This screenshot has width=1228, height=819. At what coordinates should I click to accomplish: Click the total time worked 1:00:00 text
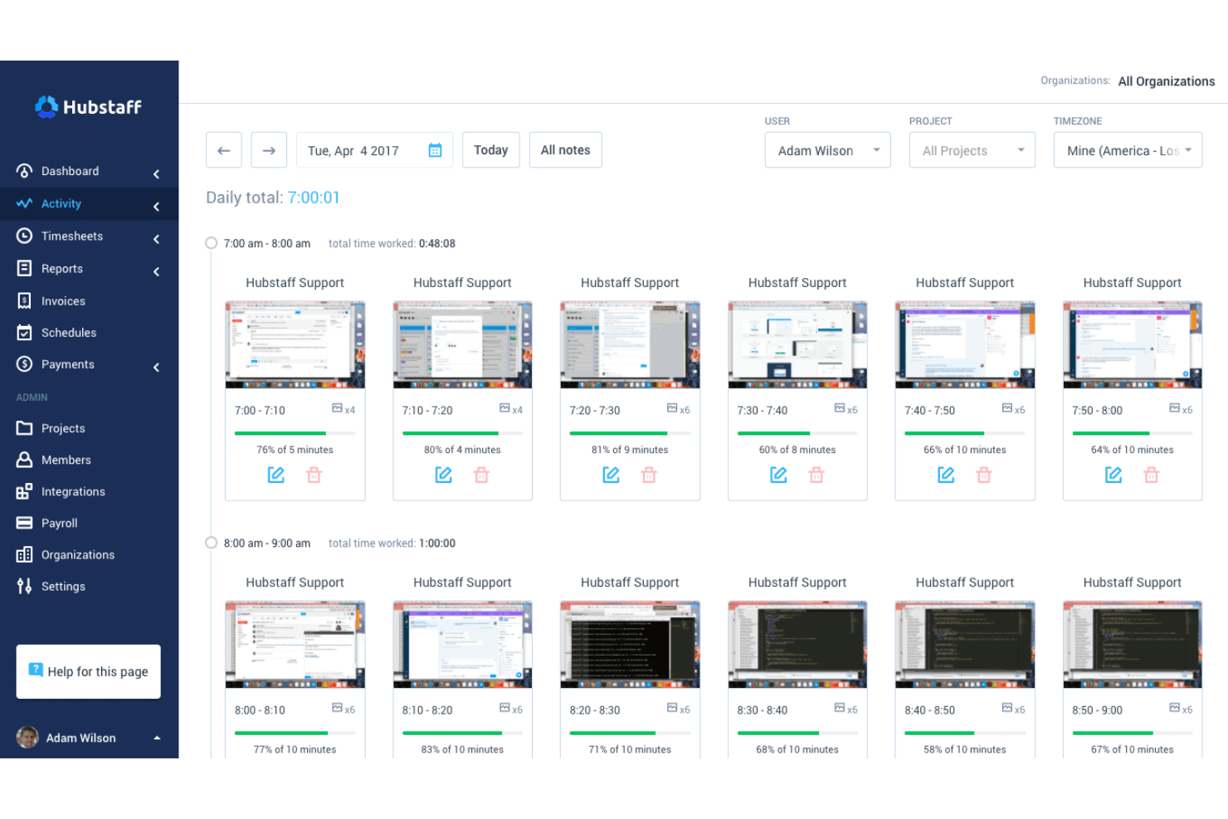click(392, 544)
